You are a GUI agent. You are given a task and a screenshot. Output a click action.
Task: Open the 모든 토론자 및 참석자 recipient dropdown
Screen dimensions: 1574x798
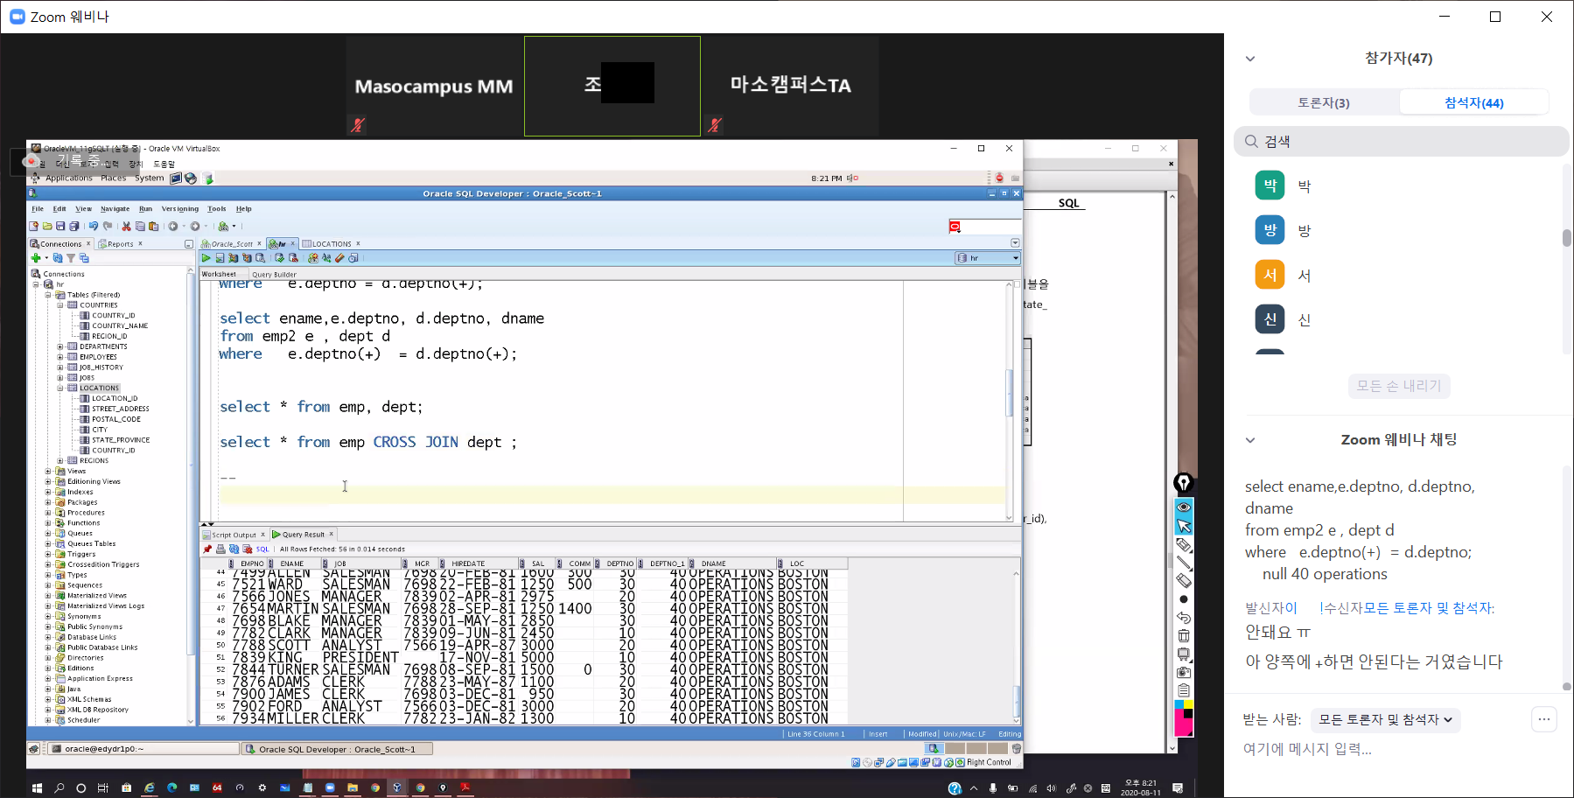(x=1385, y=719)
